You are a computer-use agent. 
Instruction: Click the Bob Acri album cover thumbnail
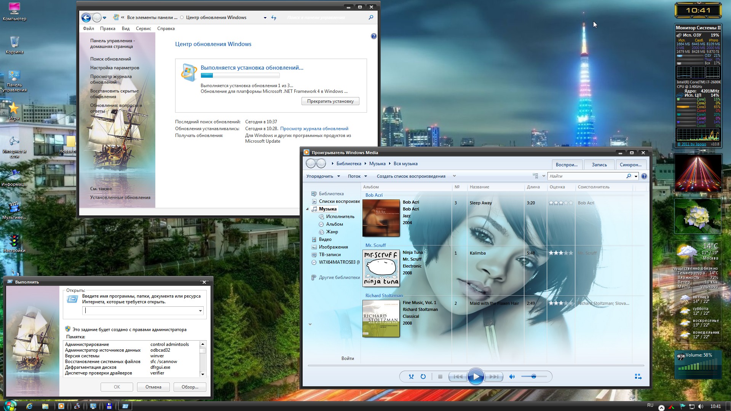381,218
